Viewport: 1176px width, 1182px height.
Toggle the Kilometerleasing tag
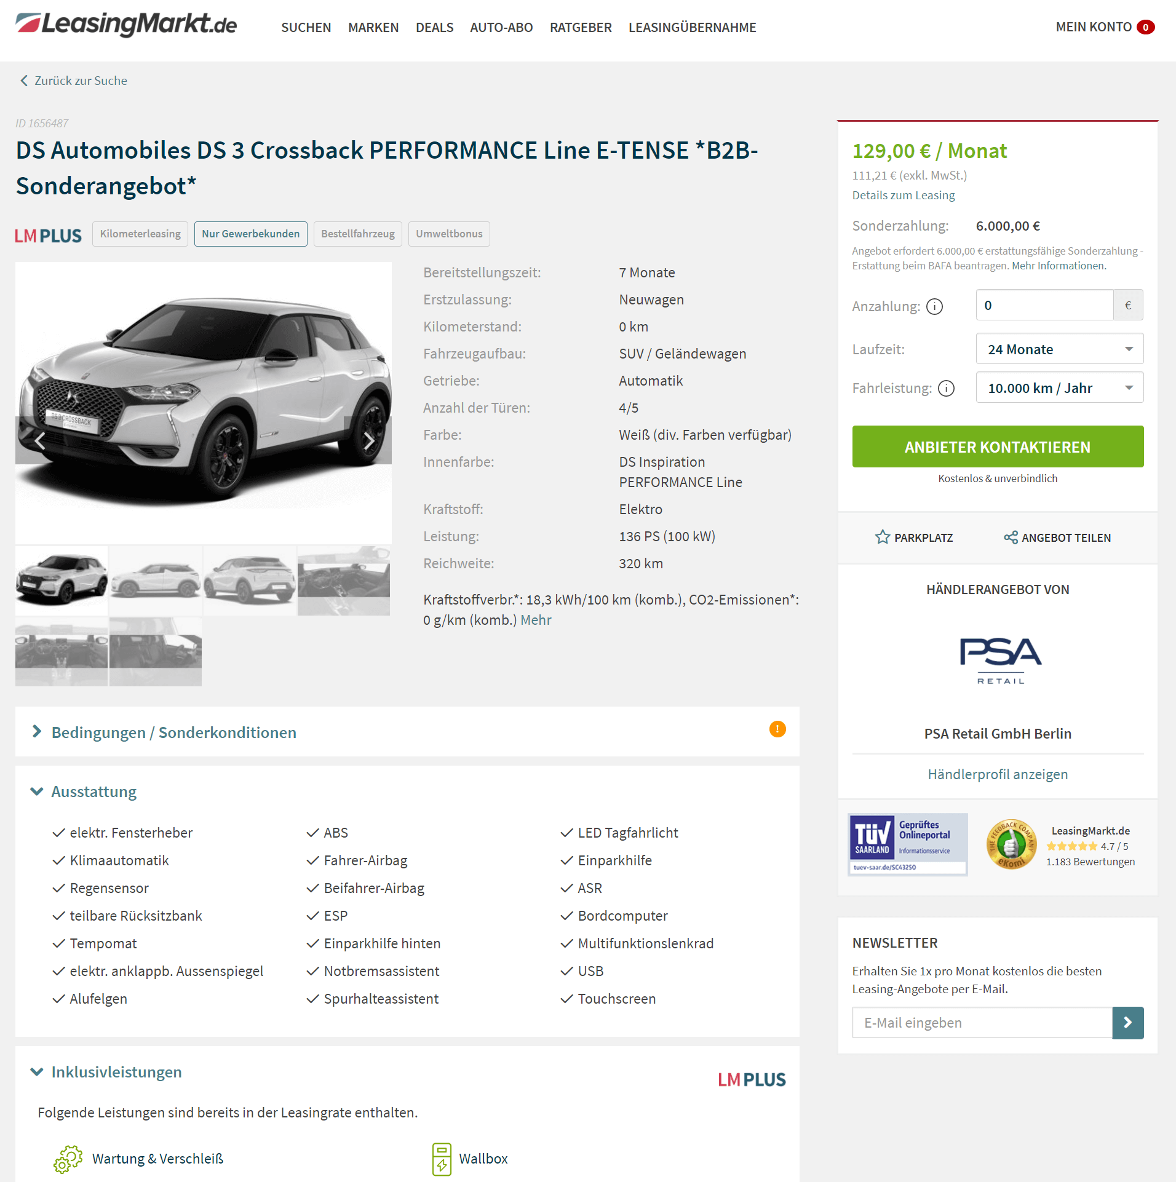(140, 234)
